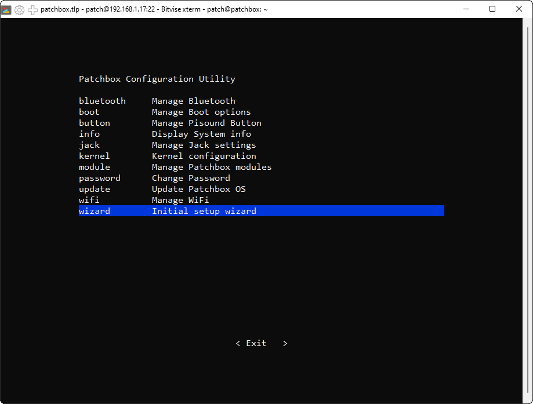Image resolution: width=533 pixels, height=404 pixels.
Task: Click the 'Patchbox Configuration Utility' heading
Action: pos(157,79)
